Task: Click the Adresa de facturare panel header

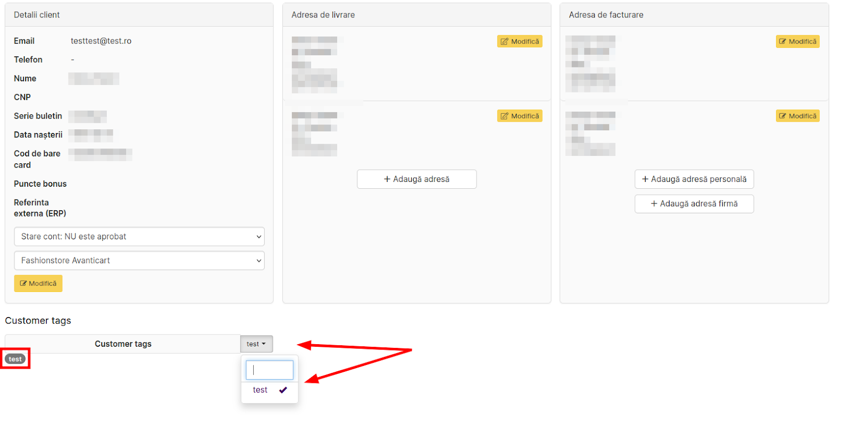Action: coord(606,15)
